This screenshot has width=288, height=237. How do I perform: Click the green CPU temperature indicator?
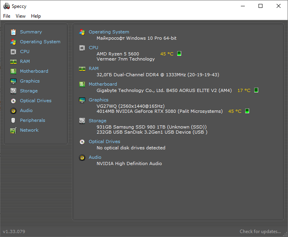[179, 53]
